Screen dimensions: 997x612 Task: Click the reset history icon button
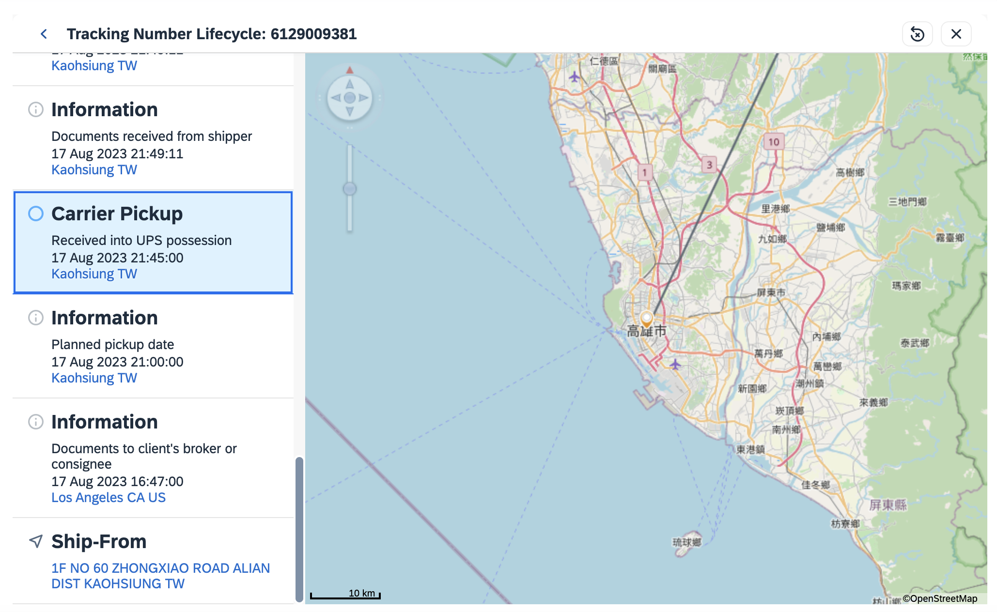[917, 34]
